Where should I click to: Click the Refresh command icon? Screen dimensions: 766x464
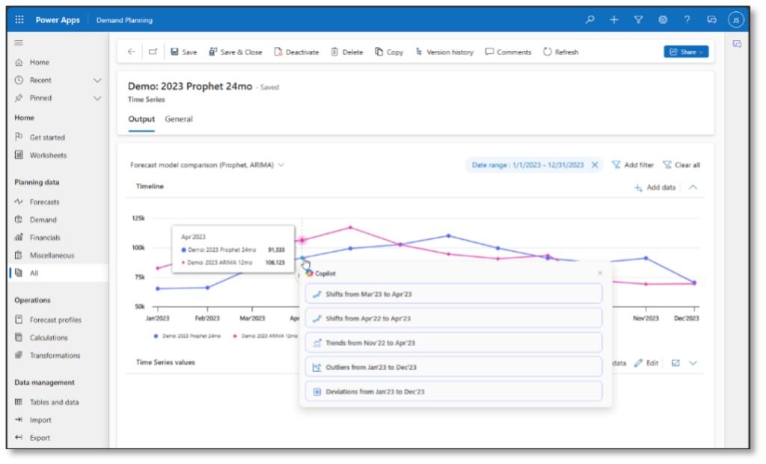pyautogui.click(x=548, y=52)
